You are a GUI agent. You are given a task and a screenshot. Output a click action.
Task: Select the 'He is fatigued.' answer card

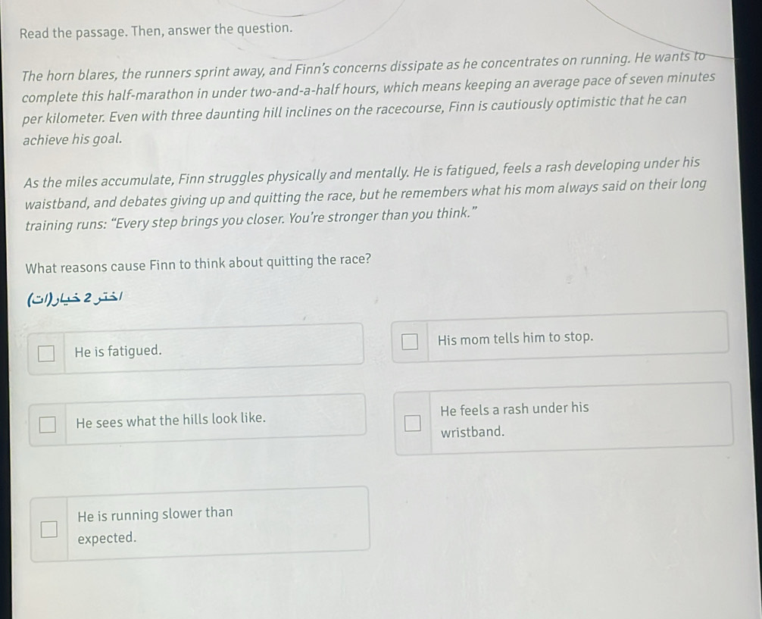pos(196,349)
